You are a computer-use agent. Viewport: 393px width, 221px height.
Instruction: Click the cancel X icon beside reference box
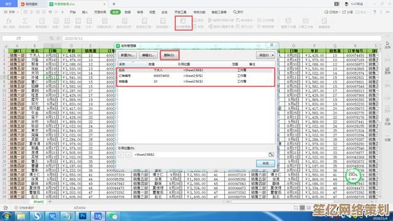121,155
